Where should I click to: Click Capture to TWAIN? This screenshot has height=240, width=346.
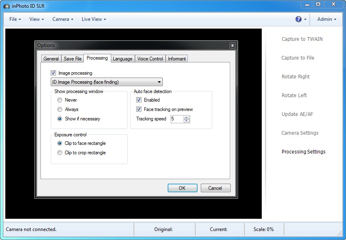tap(302, 39)
